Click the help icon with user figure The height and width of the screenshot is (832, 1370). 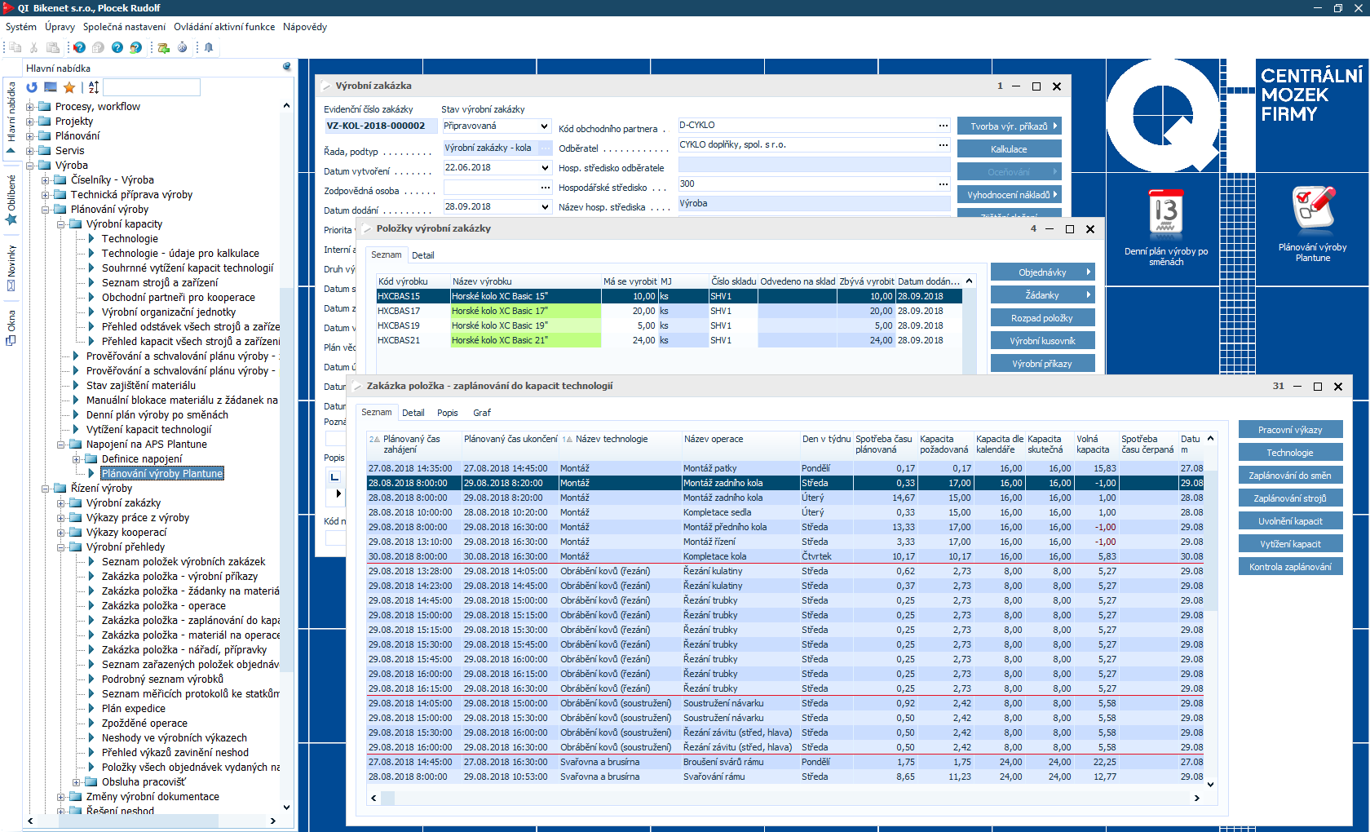pyautogui.click(x=136, y=48)
